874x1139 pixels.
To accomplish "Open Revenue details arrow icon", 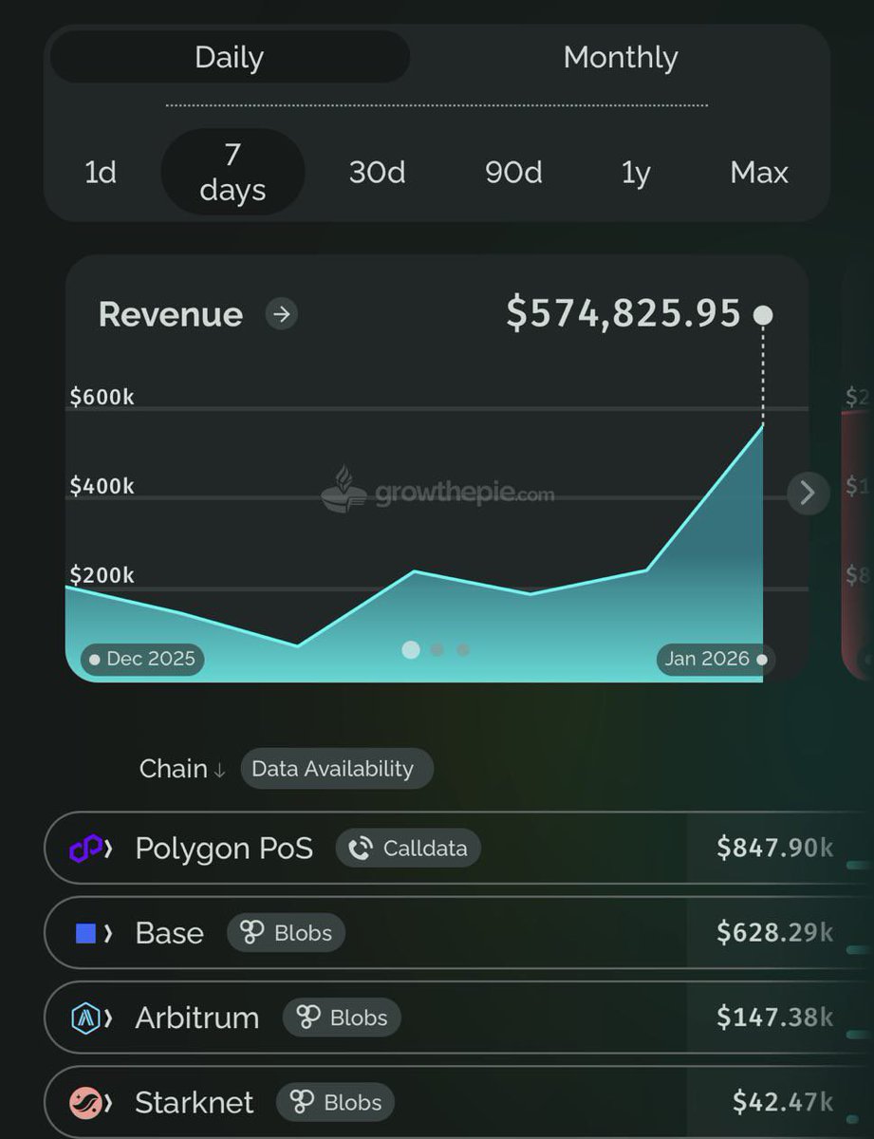I will [x=281, y=314].
